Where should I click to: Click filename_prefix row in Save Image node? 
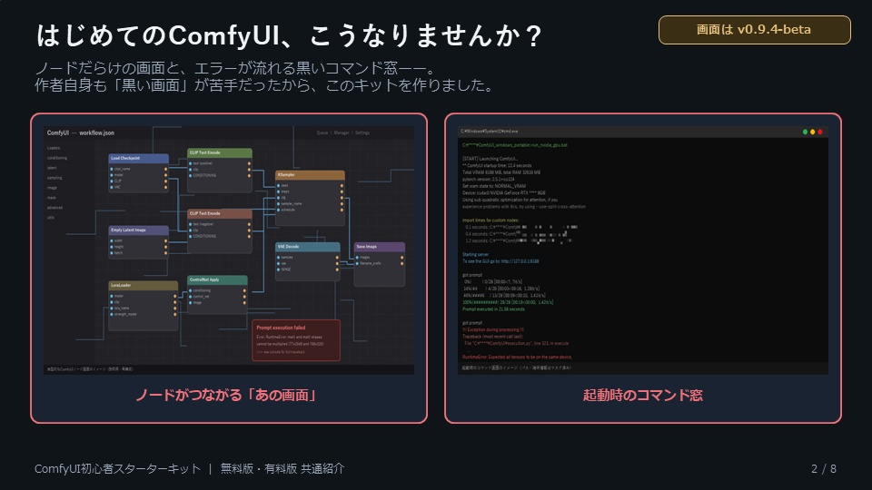380,263
